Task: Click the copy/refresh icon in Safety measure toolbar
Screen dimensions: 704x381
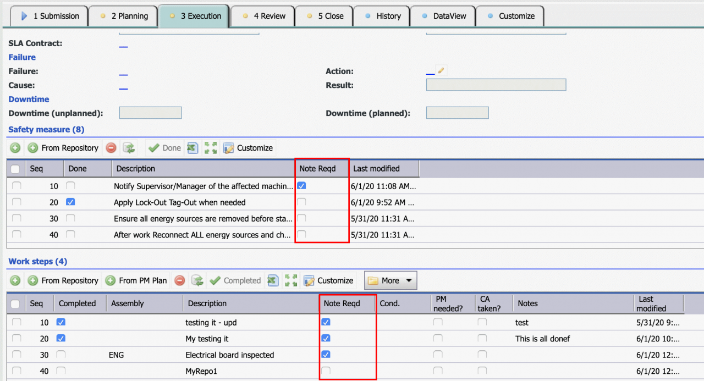Action: click(x=129, y=148)
